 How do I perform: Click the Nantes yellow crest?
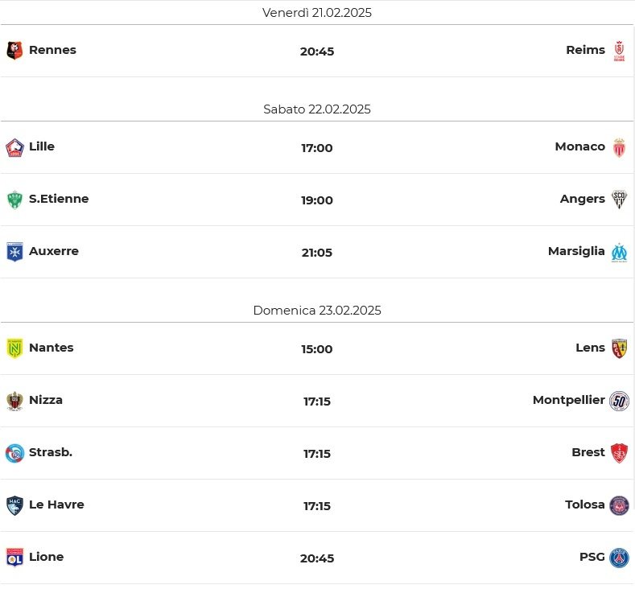pos(14,348)
